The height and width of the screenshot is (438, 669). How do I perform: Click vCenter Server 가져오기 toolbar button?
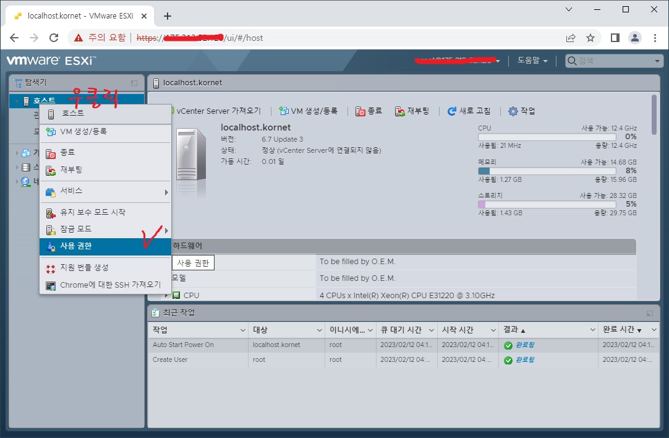coord(218,111)
